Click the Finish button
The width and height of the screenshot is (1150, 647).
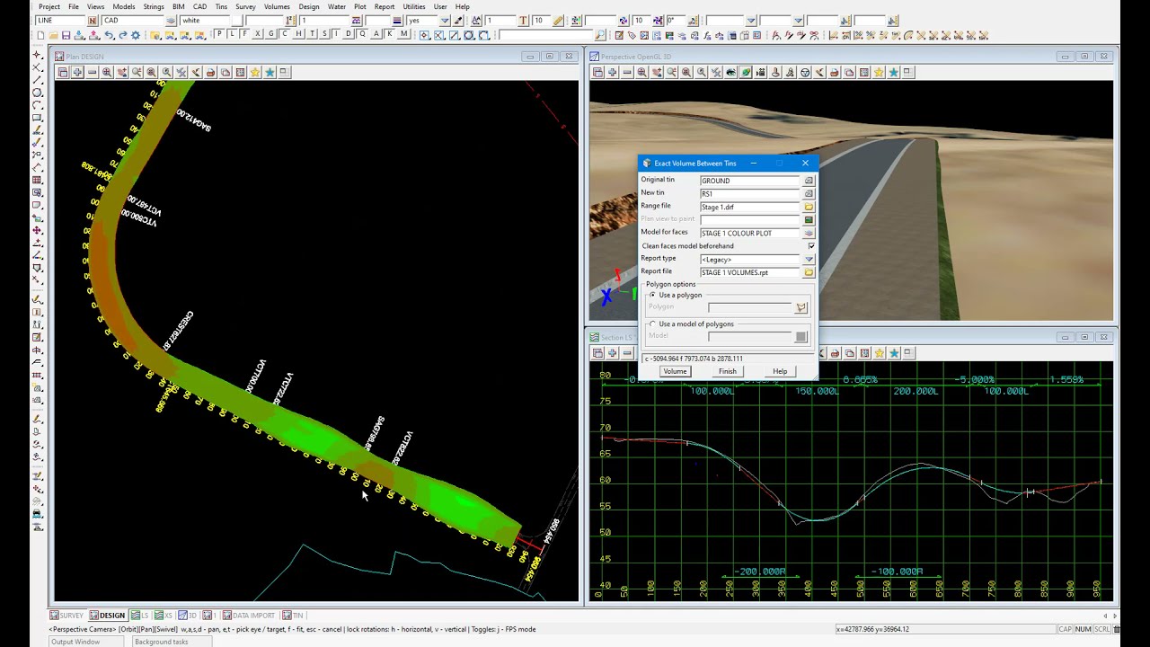pyautogui.click(x=728, y=371)
